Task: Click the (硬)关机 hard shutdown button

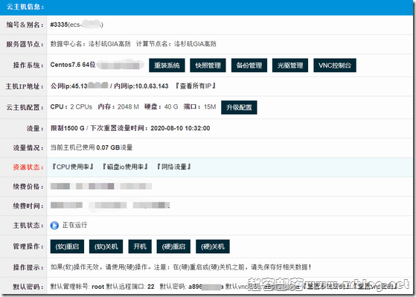Action: (213, 246)
